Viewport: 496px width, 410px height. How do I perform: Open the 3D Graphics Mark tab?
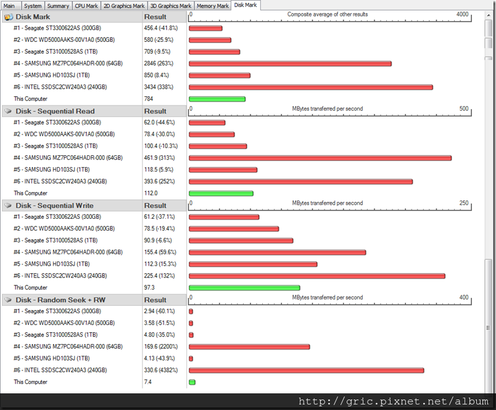point(171,6)
